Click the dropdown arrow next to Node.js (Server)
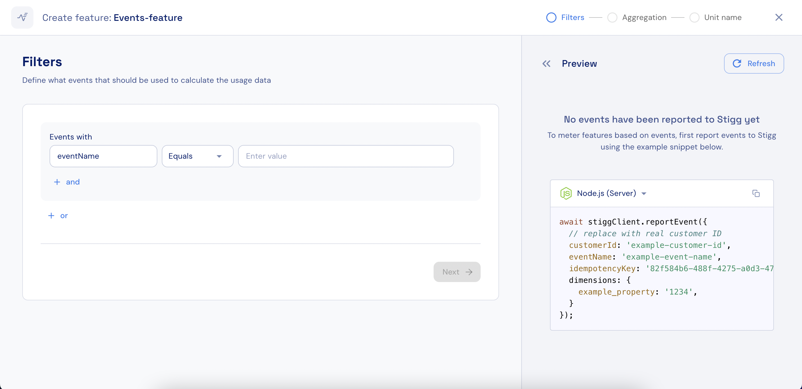802x389 pixels. 644,194
